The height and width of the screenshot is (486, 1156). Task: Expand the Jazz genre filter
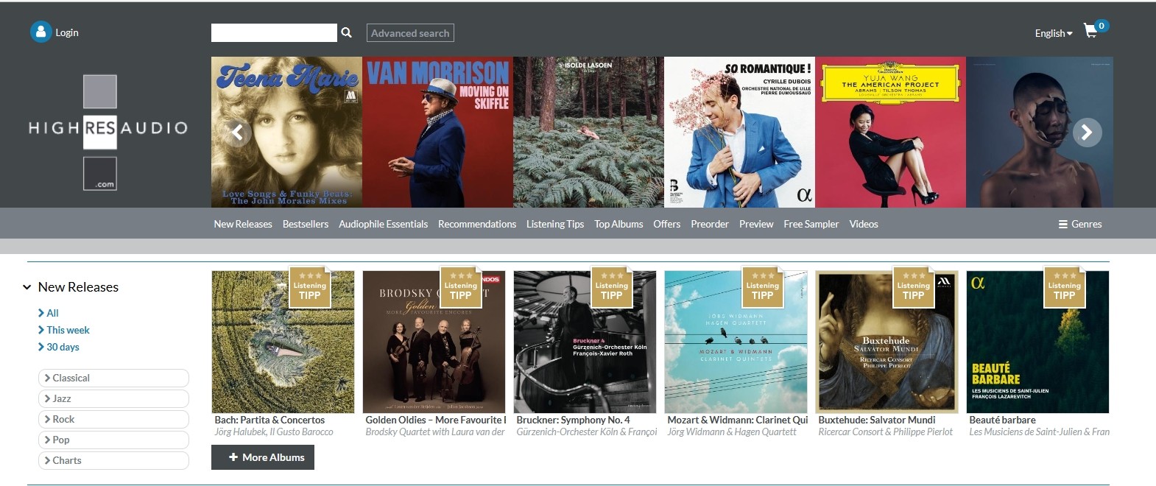point(113,398)
